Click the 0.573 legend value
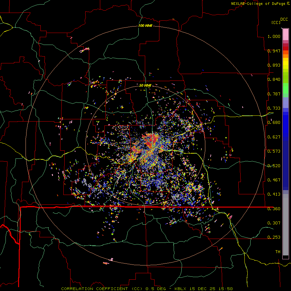291x291 pixels. click(274, 151)
